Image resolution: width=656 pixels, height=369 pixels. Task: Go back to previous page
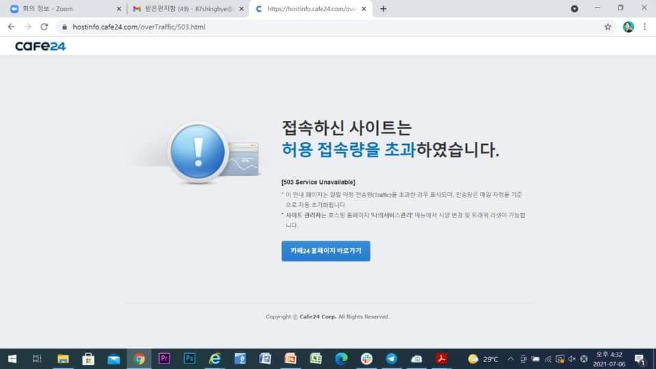coord(12,27)
